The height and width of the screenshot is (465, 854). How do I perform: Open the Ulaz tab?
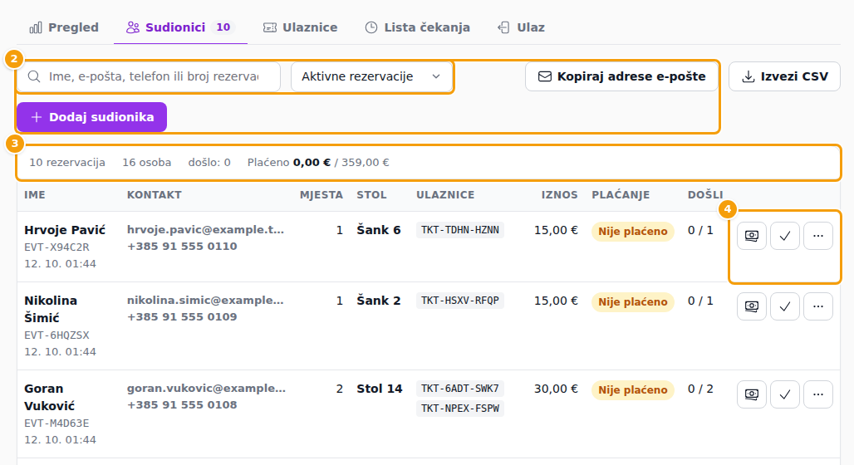click(x=521, y=27)
